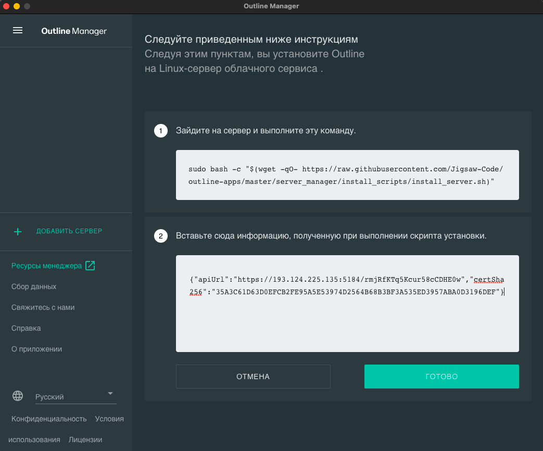Expand the Русский language dropdown arrow

pyautogui.click(x=110, y=394)
